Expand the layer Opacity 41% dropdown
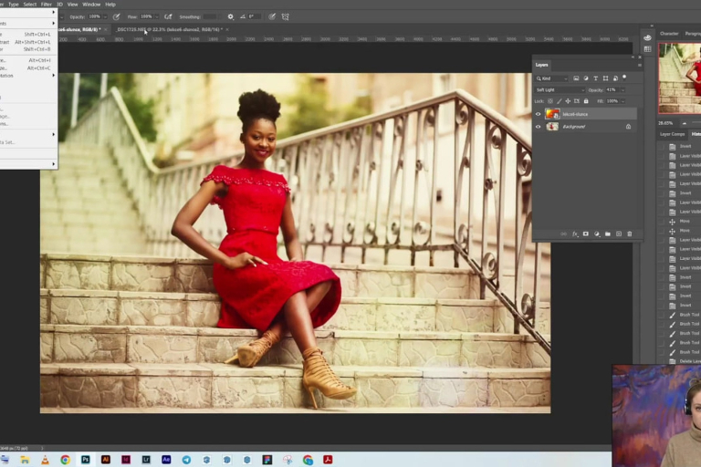This screenshot has width=701, height=467. click(622, 89)
